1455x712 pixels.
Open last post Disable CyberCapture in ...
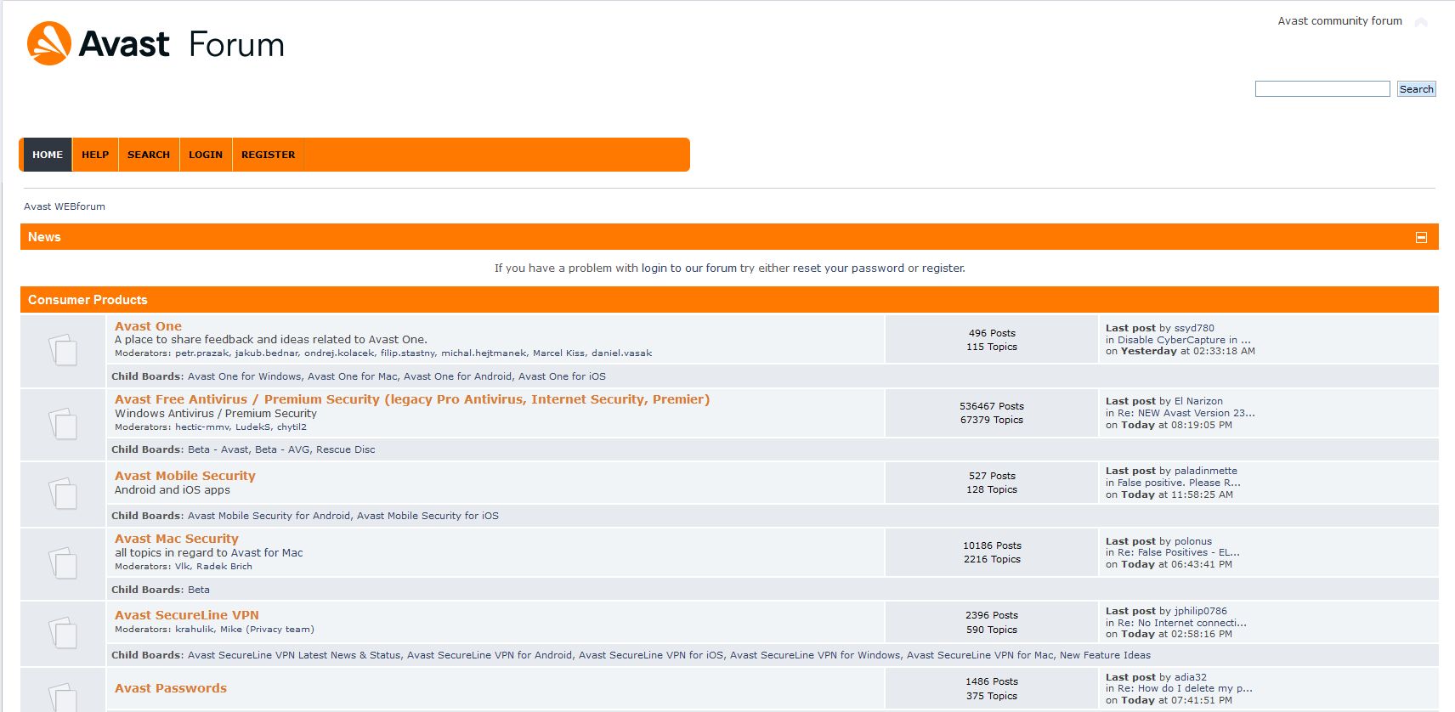click(1184, 340)
